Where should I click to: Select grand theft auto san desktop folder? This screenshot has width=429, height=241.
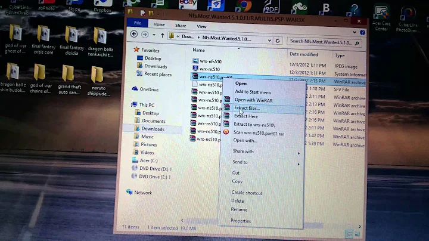(69, 80)
